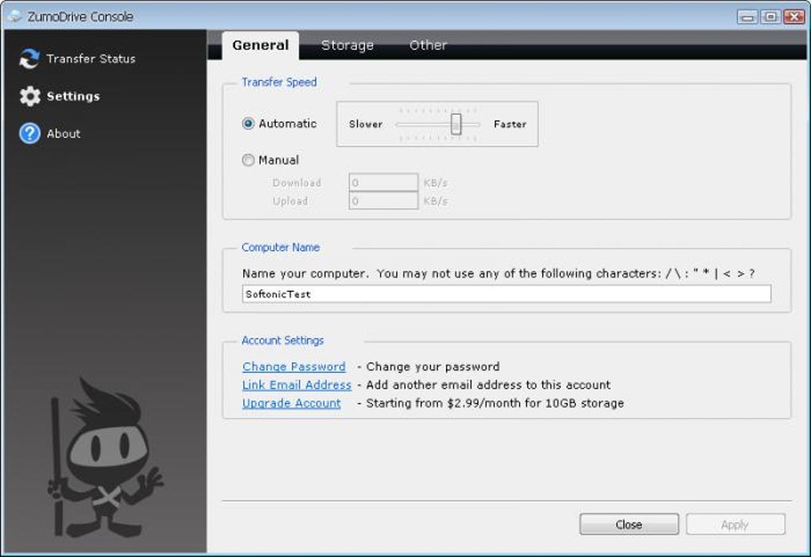This screenshot has width=811, height=557.
Task: Maximize the ZumoDrive Console window
Action: point(770,17)
